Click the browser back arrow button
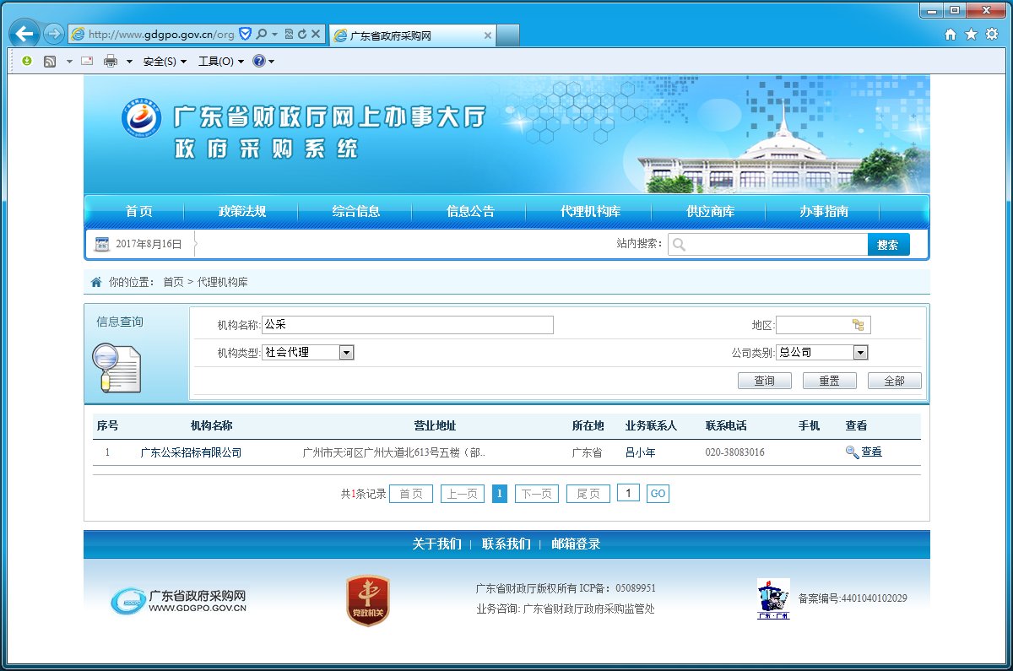 (24, 34)
